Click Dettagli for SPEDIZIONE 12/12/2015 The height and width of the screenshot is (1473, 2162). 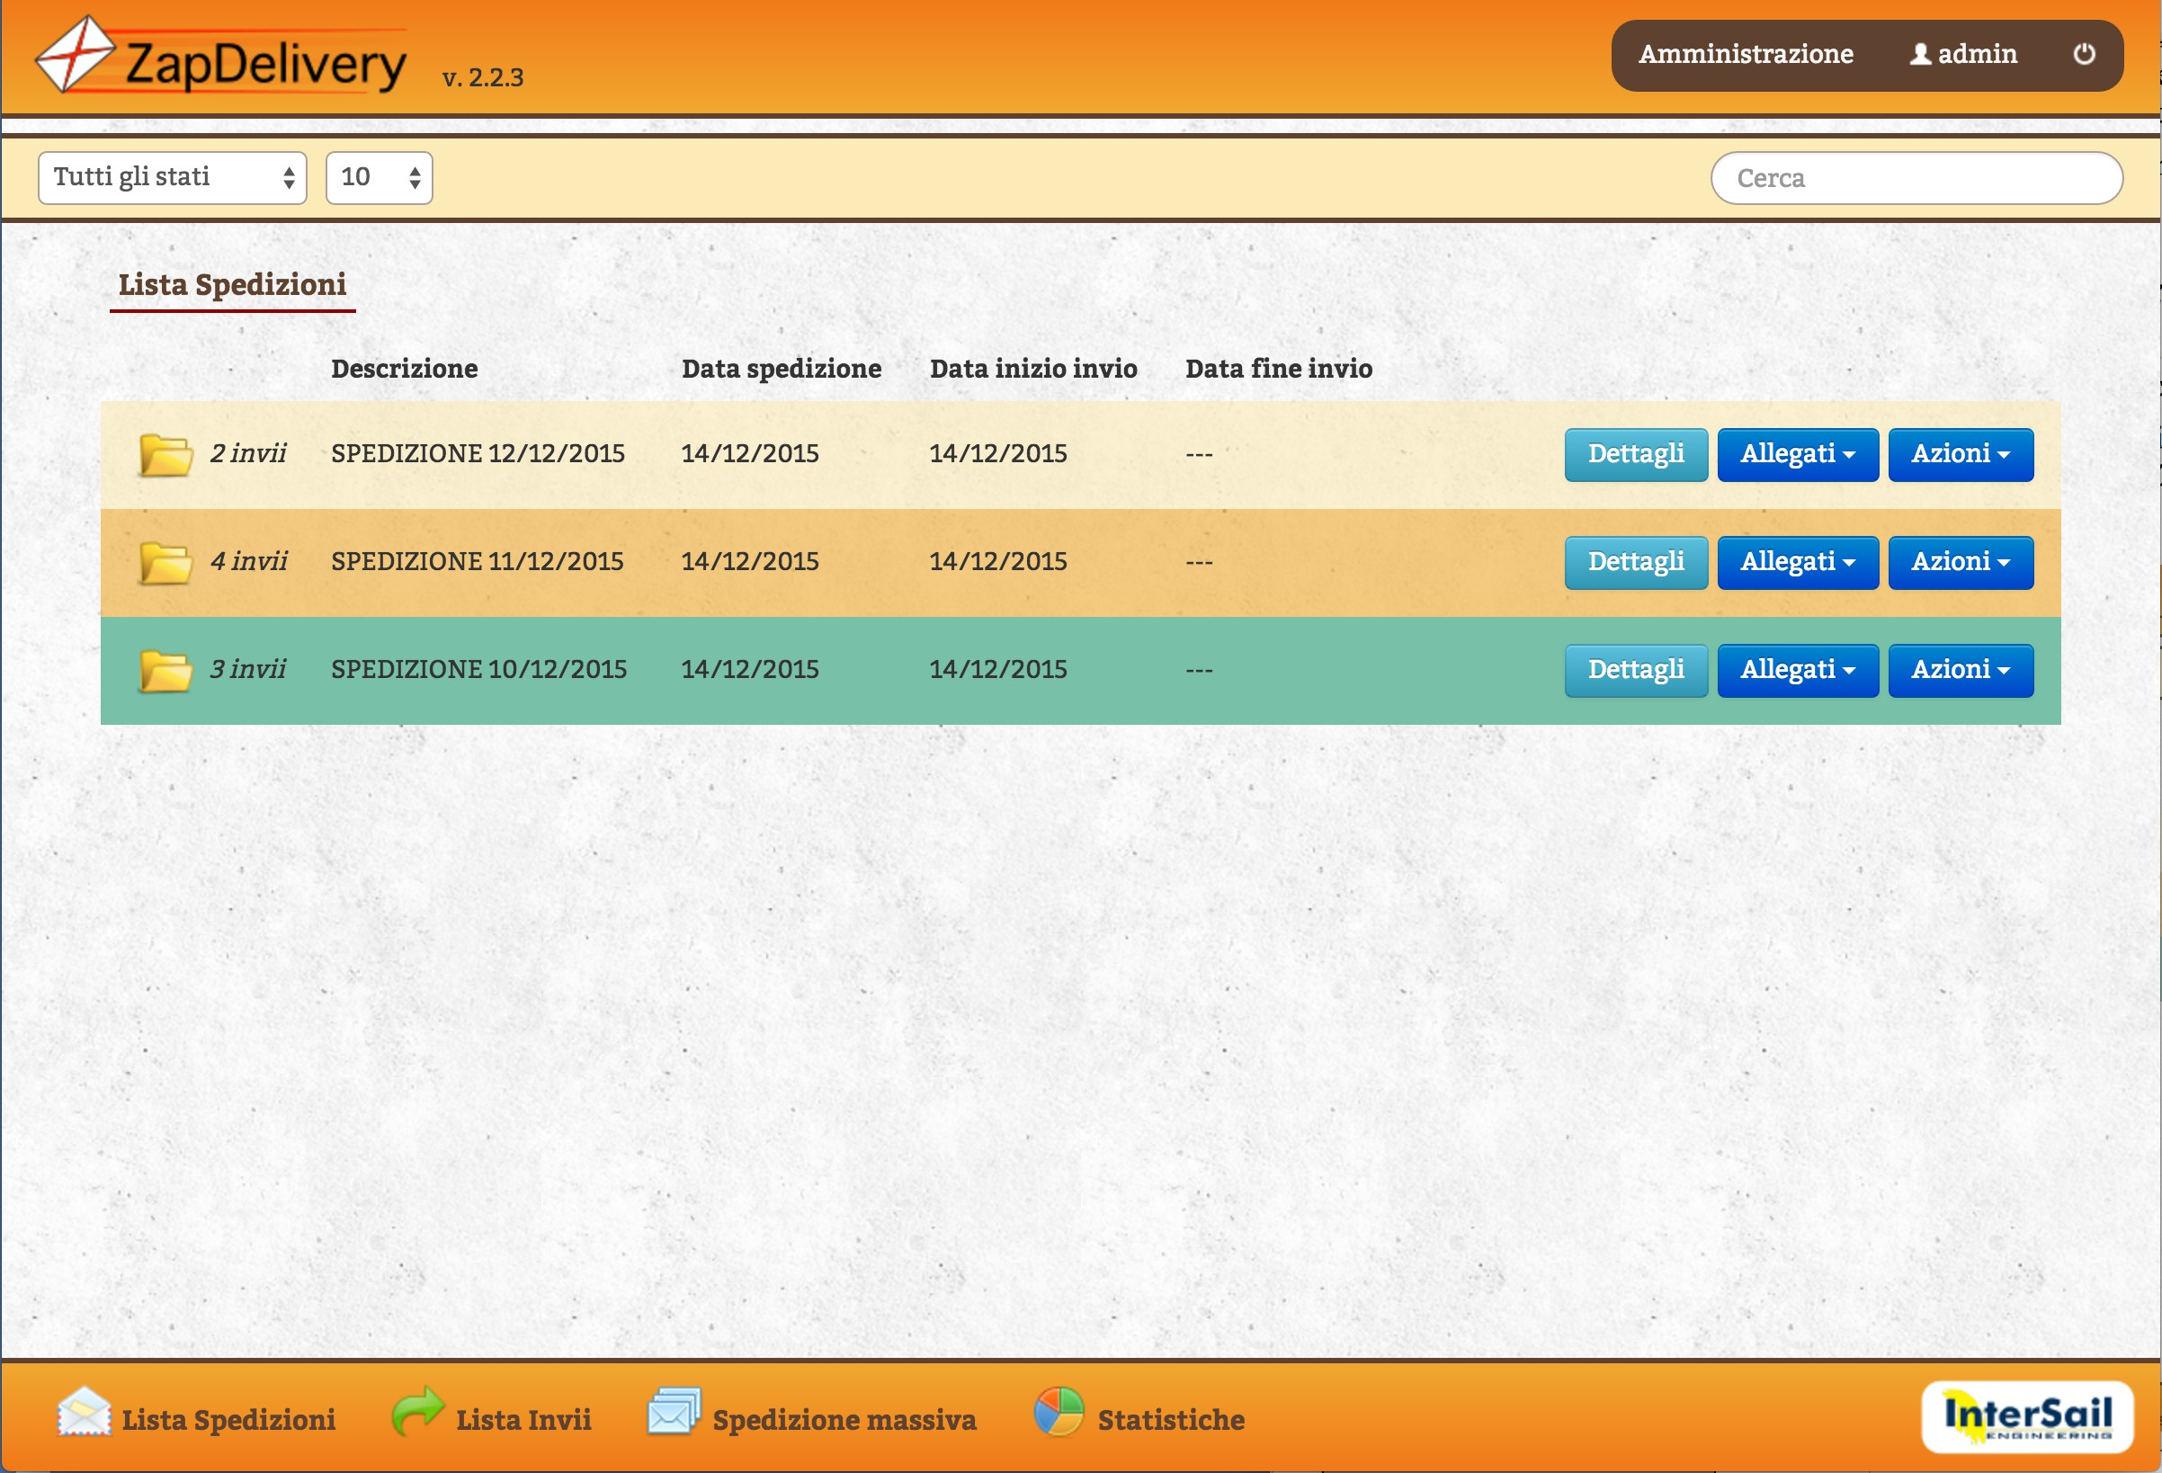(x=1636, y=454)
